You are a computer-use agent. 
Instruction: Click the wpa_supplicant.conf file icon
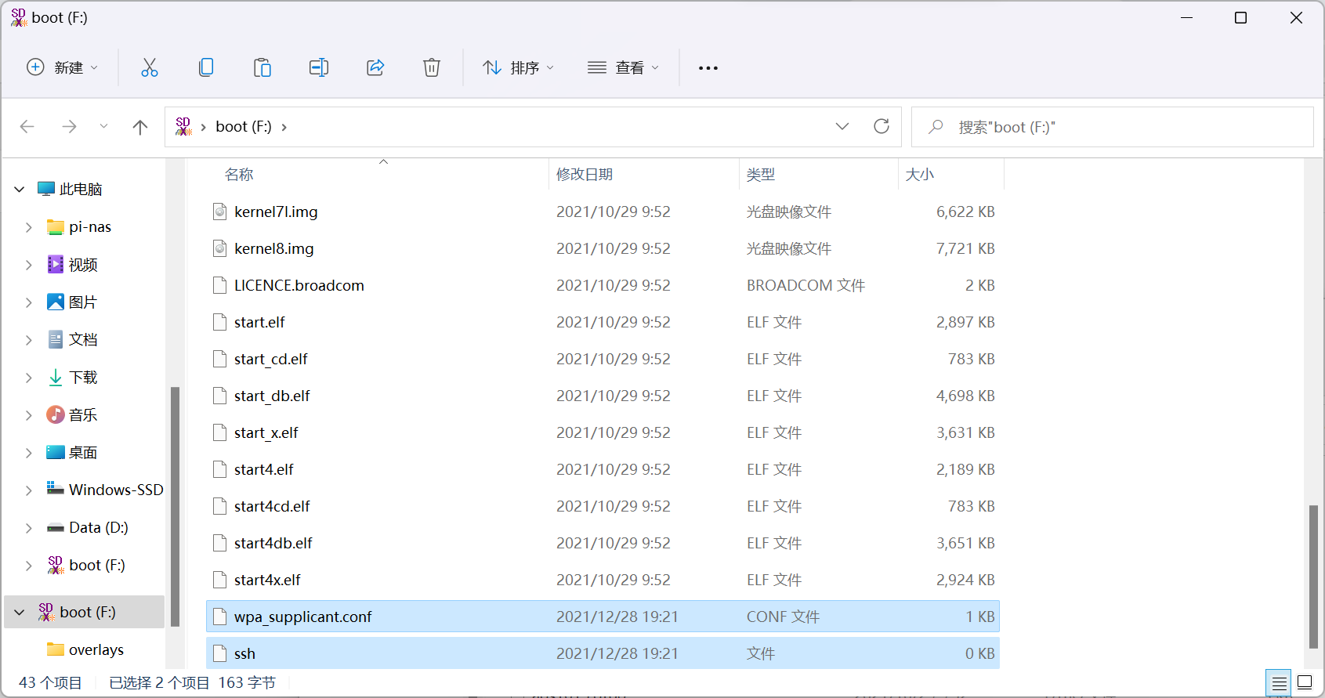pos(220,617)
